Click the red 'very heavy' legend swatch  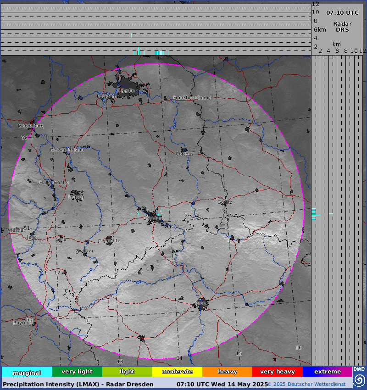click(277, 372)
